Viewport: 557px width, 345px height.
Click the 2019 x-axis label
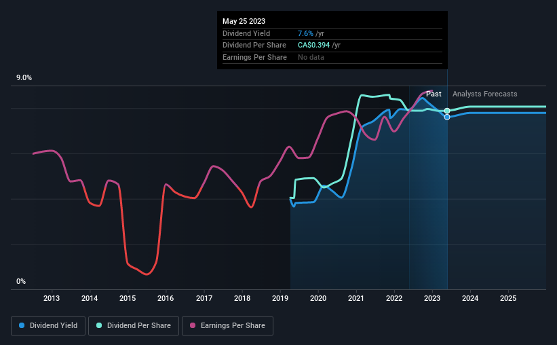280,298
